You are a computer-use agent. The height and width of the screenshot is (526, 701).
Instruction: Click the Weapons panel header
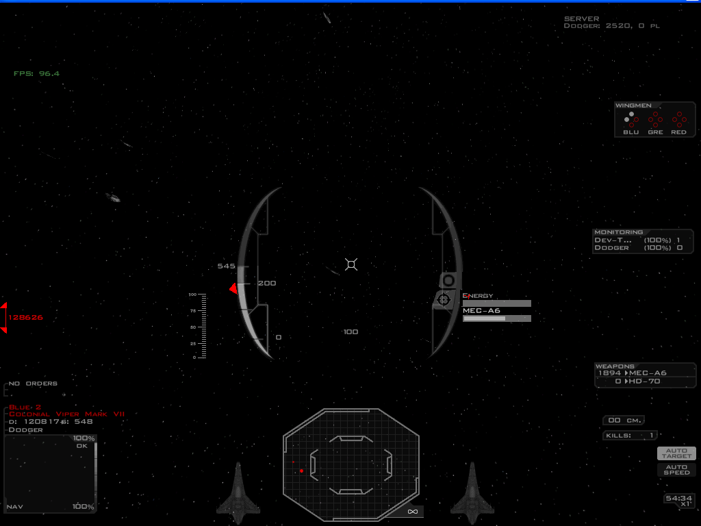615,366
